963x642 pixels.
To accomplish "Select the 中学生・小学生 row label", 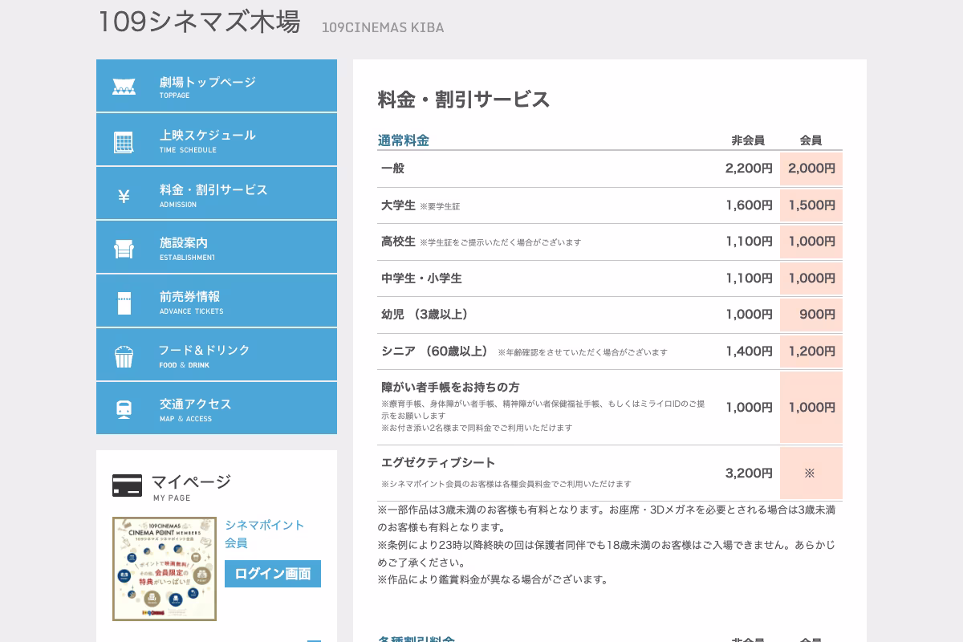I will tap(421, 278).
